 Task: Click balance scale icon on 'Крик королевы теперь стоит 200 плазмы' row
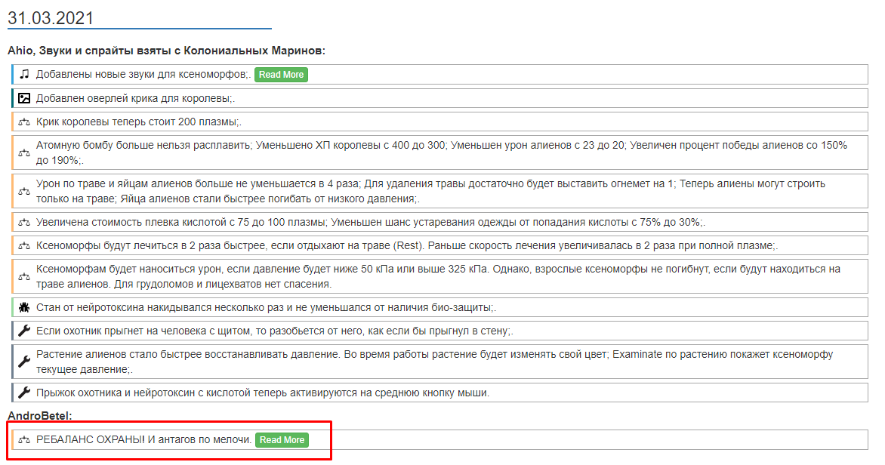[24, 122]
